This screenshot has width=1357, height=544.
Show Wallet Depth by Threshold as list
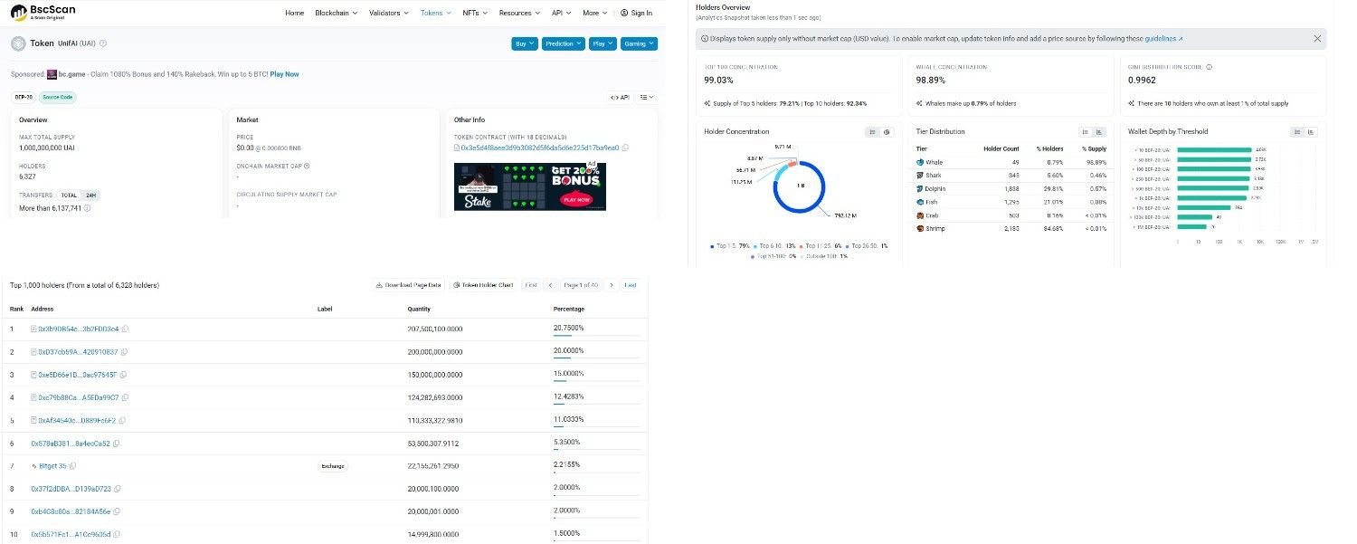[x=1298, y=132]
